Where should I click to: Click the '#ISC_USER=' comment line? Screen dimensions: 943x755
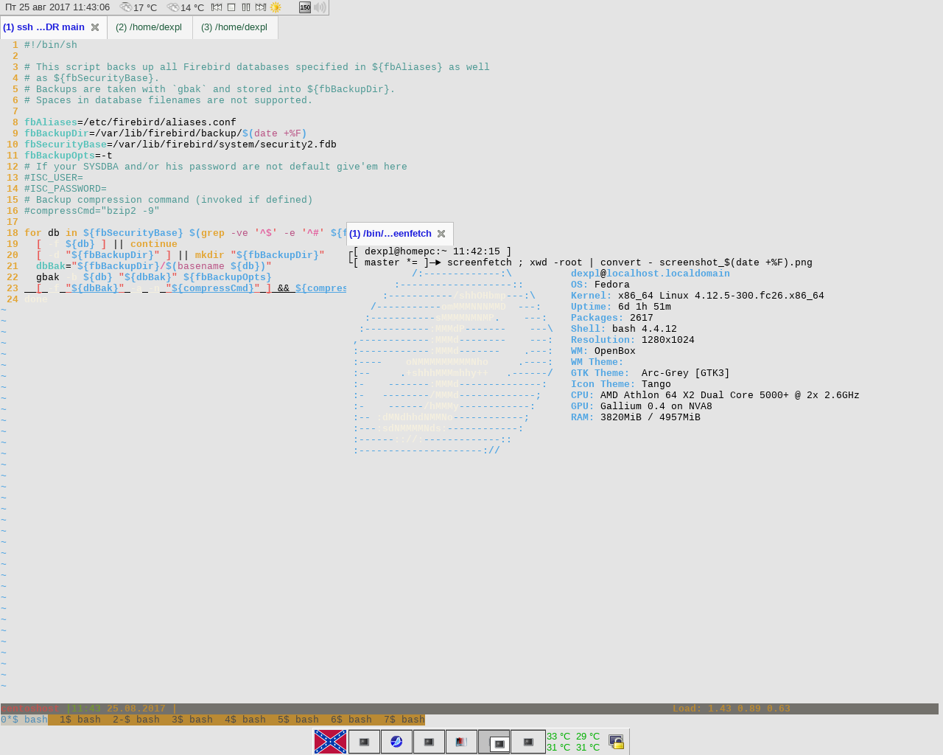54,178
